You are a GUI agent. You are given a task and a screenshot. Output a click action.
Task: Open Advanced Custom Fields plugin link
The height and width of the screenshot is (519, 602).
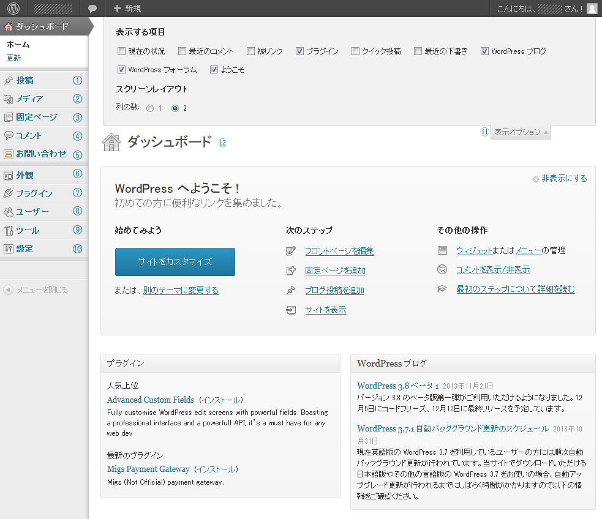tap(151, 400)
